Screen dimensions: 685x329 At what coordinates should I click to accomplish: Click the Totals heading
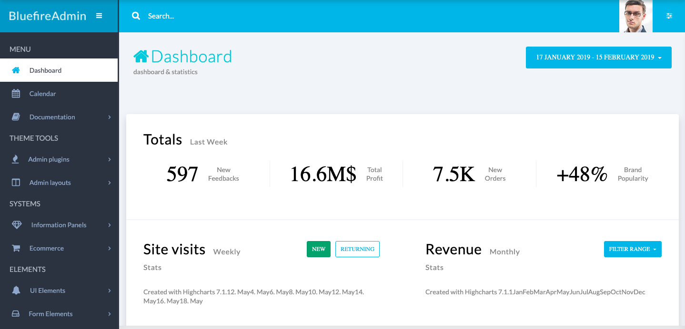(163, 140)
